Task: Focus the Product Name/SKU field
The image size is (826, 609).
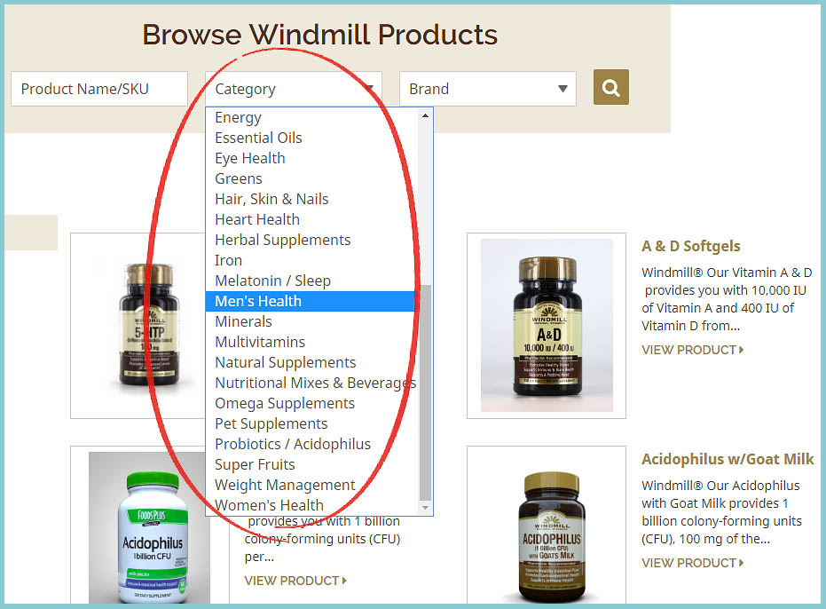Action: tap(99, 89)
